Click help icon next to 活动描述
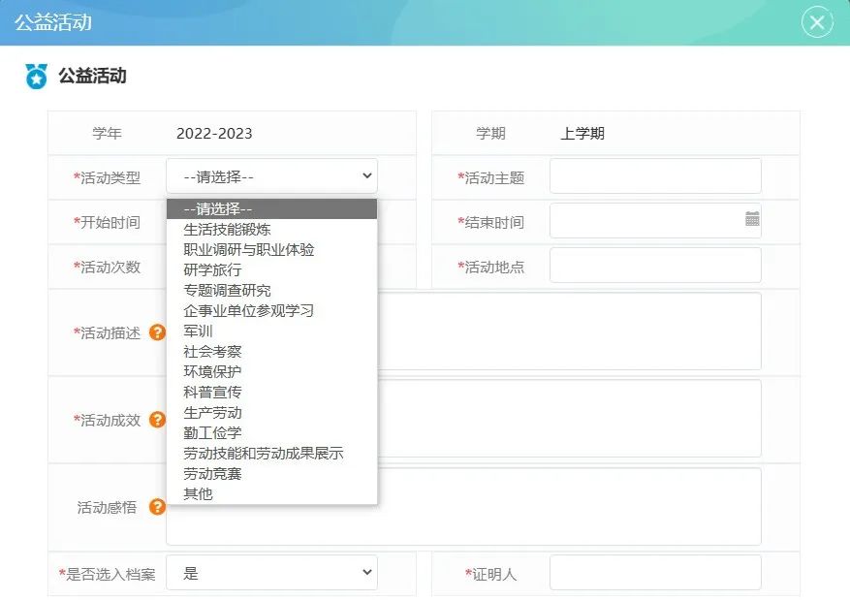This screenshot has width=850, height=600. (157, 332)
